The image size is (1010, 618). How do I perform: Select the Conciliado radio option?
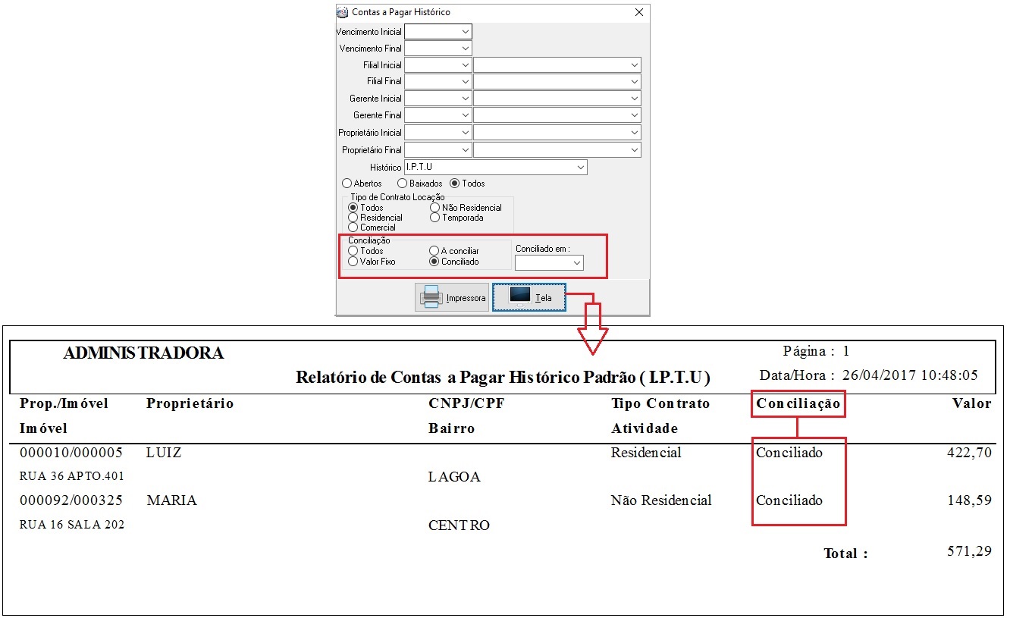[434, 262]
